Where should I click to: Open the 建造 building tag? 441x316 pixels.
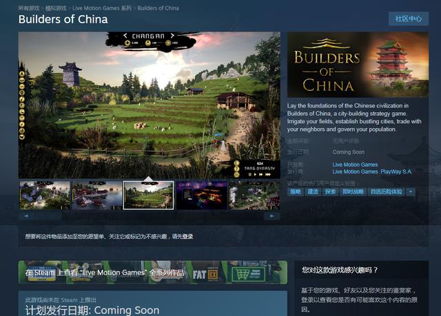(313, 192)
